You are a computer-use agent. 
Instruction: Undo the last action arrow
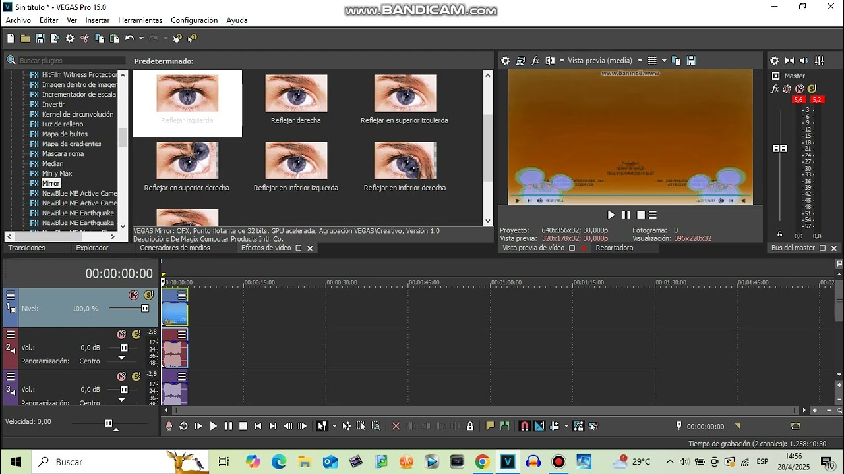pos(129,39)
